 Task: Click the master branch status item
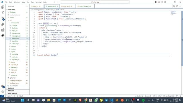tap(9, 96)
